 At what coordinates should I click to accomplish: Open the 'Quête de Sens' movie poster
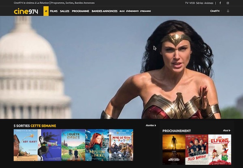tap(73, 145)
